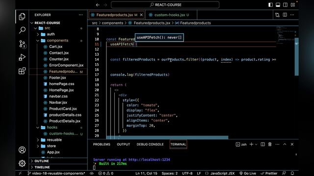This screenshot has height=176, width=314.
Task: Add a new terminal with plus
Action: click(x=251, y=144)
